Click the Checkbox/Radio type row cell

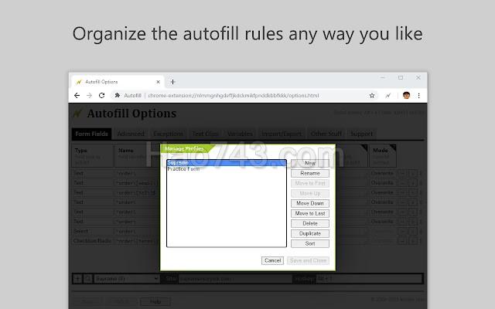pos(93,241)
